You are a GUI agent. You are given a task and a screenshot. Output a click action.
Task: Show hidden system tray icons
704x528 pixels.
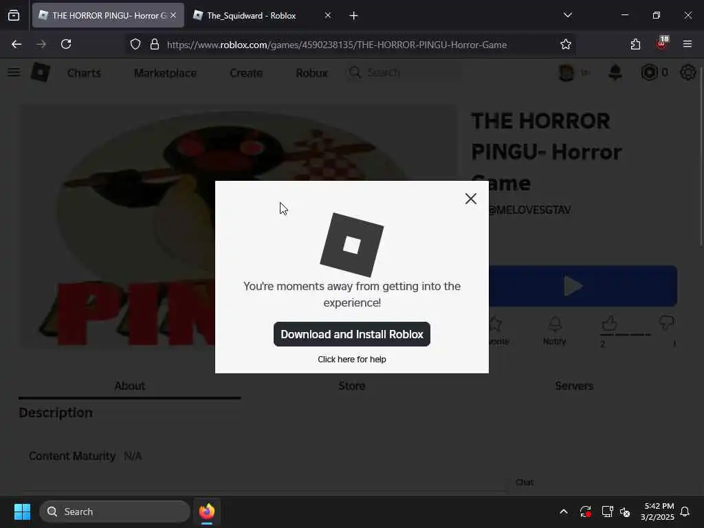coord(564,511)
